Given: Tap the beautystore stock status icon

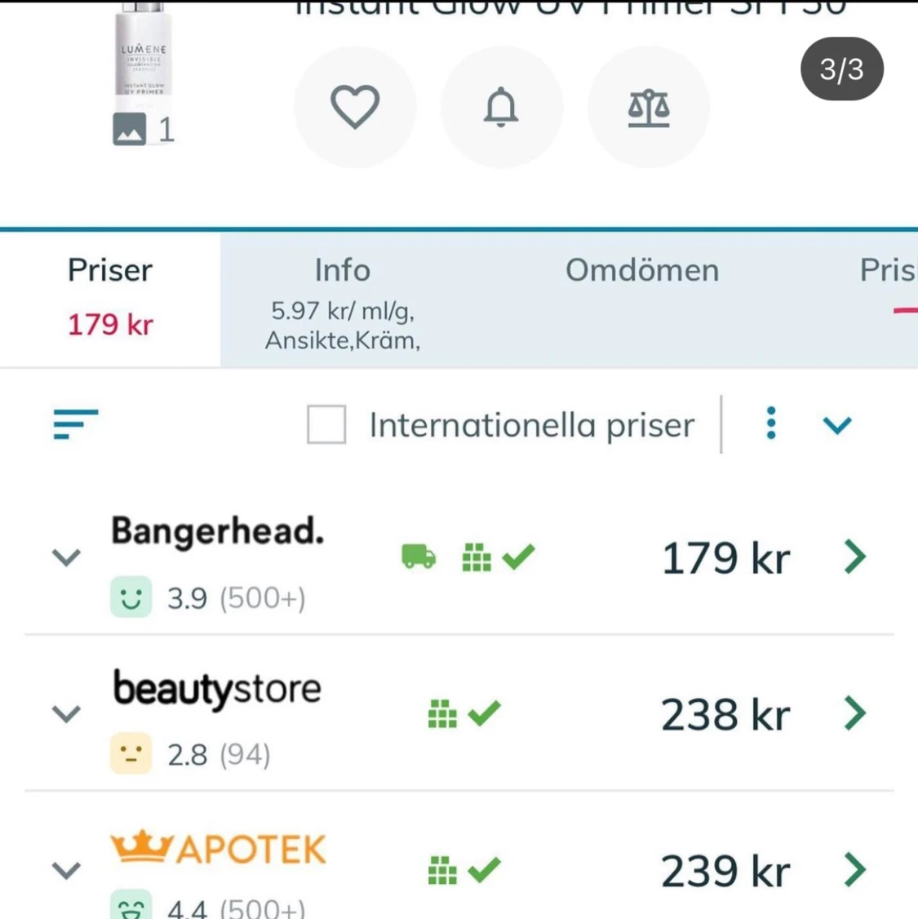Looking at the screenshot, I should click(463, 714).
